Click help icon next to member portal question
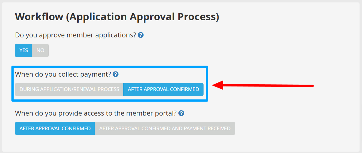The height and width of the screenshot is (153, 362). [181, 113]
